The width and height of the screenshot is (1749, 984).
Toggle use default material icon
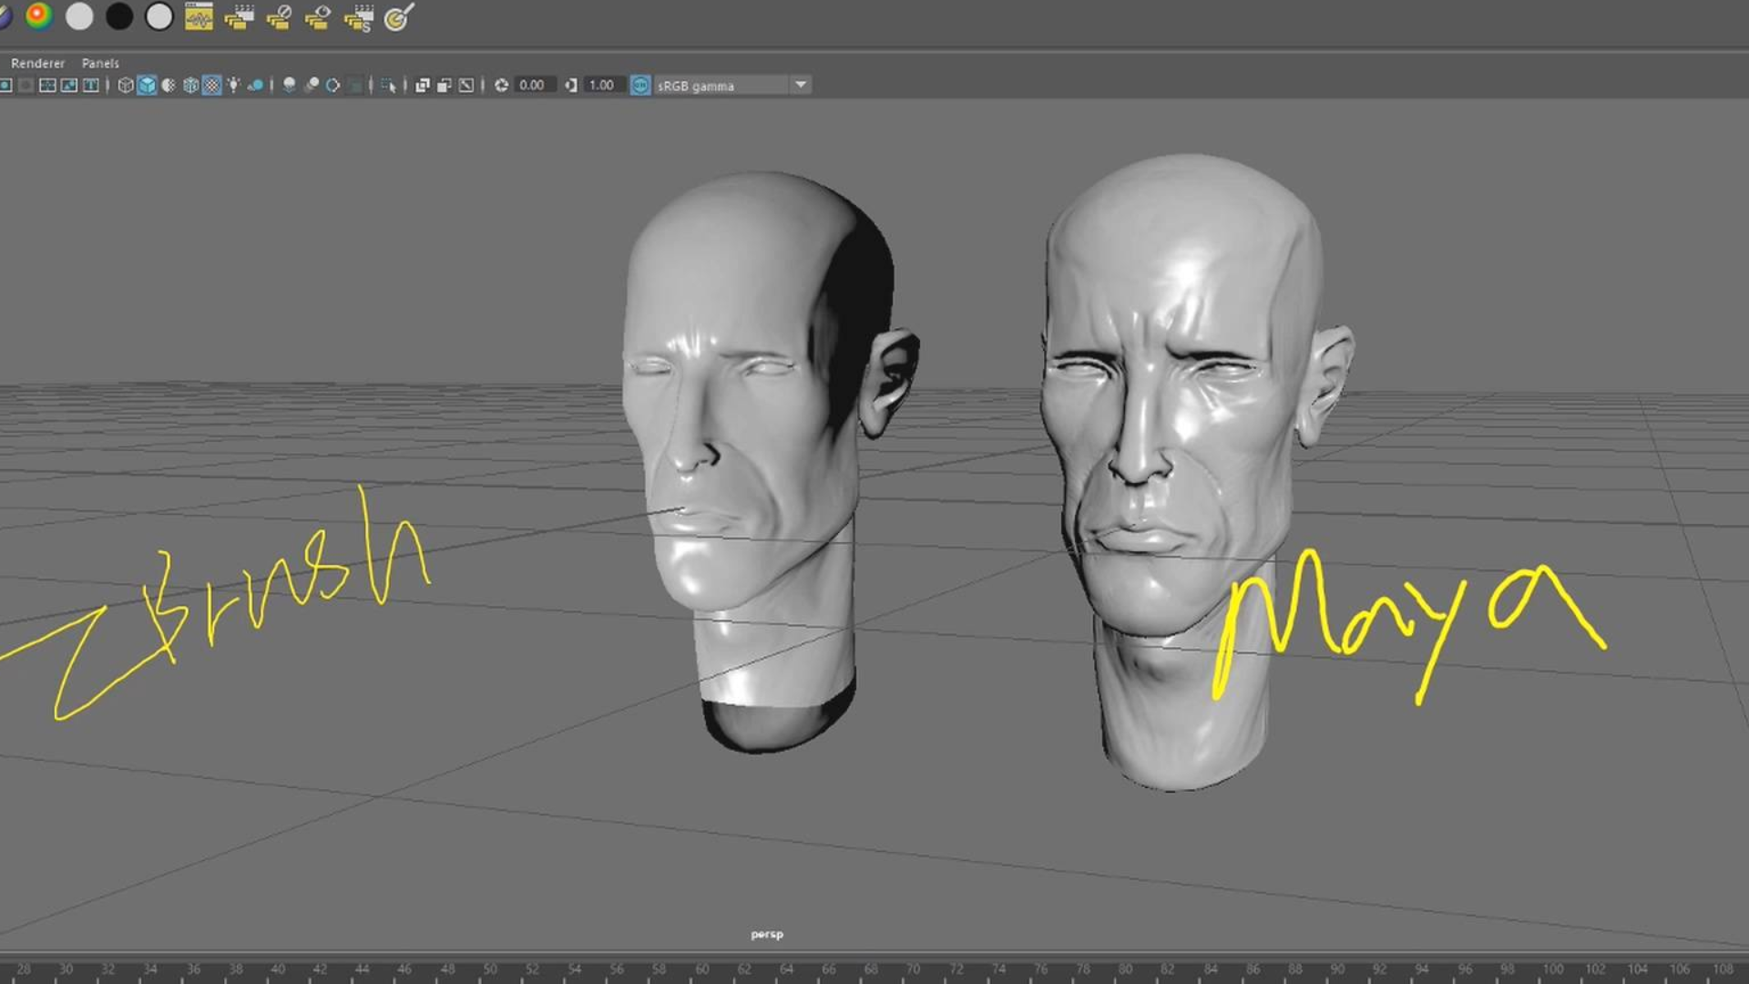pos(169,85)
